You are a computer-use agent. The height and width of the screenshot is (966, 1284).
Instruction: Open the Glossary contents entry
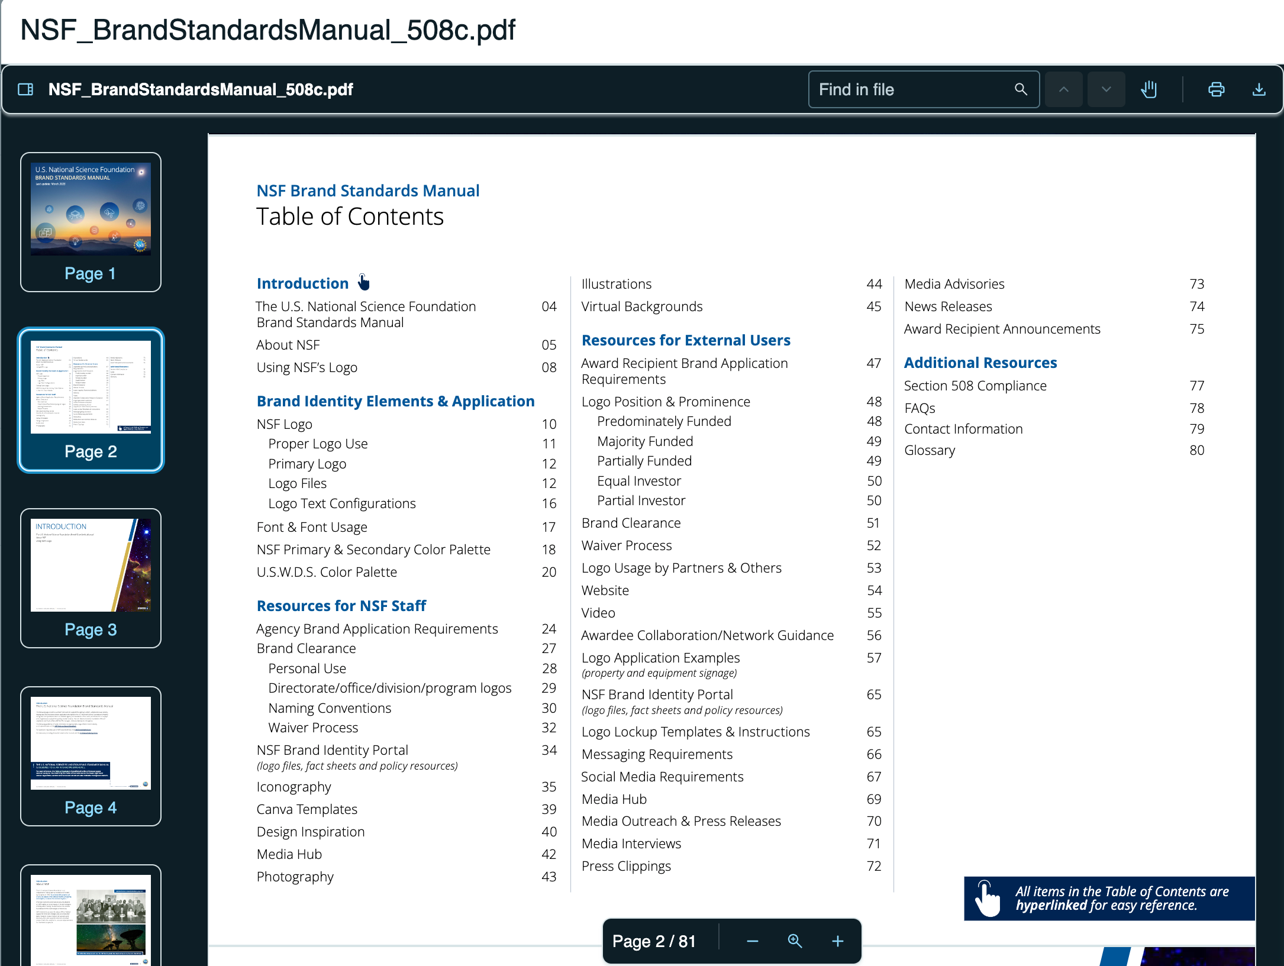[930, 450]
